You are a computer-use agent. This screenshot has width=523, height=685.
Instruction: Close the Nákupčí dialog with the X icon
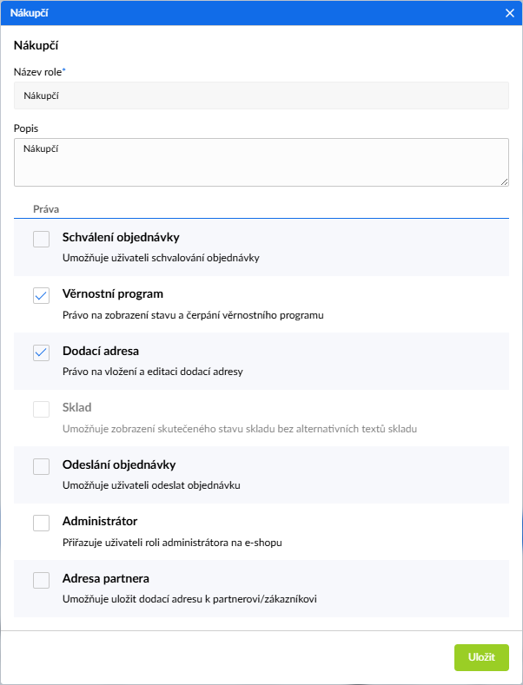click(510, 13)
